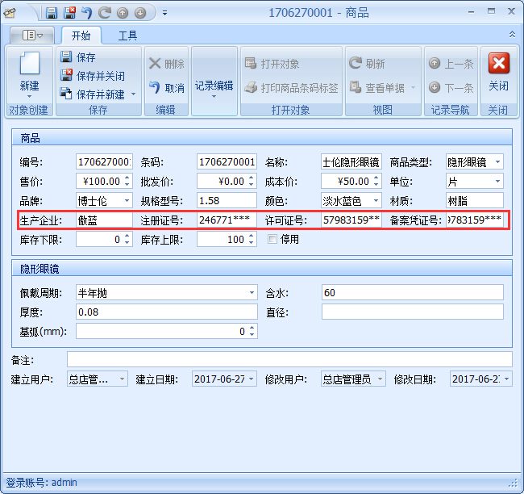Screen dimensions: 524x494
Task: Increase 库存下限 with spinner arrows
Action: click(x=127, y=237)
